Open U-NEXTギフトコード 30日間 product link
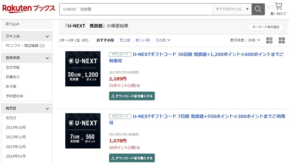 click(196, 58)
